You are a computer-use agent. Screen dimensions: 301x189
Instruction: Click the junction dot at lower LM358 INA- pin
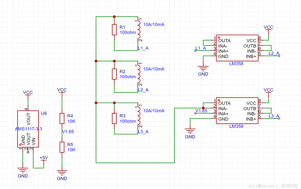tap(203, 108)
